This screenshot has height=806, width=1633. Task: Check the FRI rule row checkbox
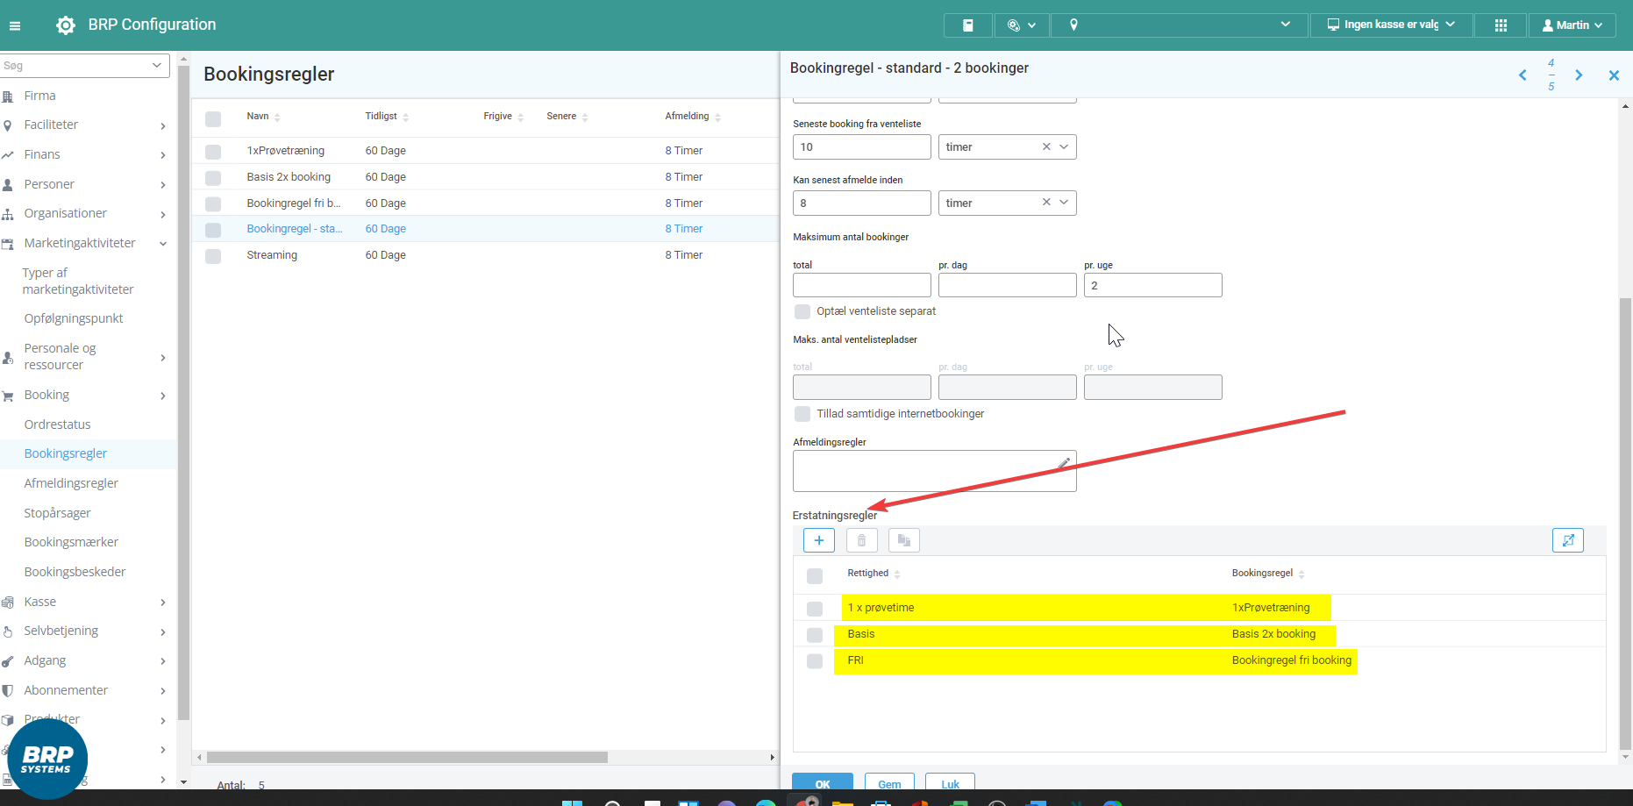815,661
